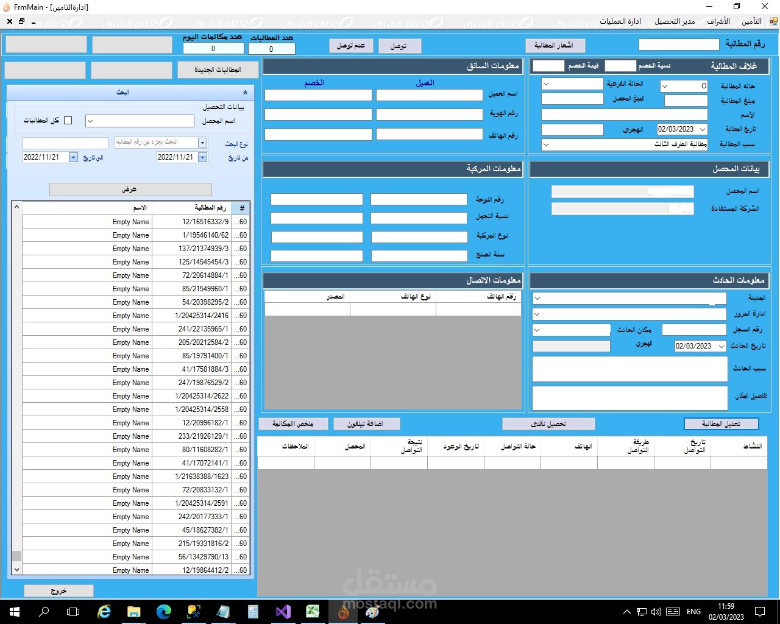Open Paint from the taskbar
This screenshot has width=780, height=624.
pos(372,611)
